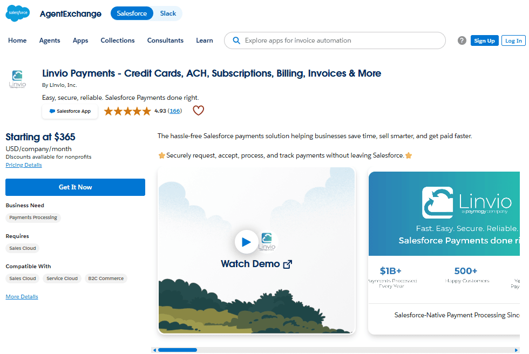The width and height of the screenshot is (529, 354).
Task: Select Sales Cloud under Requires
Action: click(23, 248)
